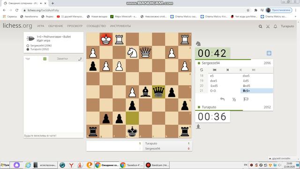The height and width of the screenshot is (169, 300).
Task: Click the lichess.org address bar
Action: pyautogui.click(x=134, y=10)
